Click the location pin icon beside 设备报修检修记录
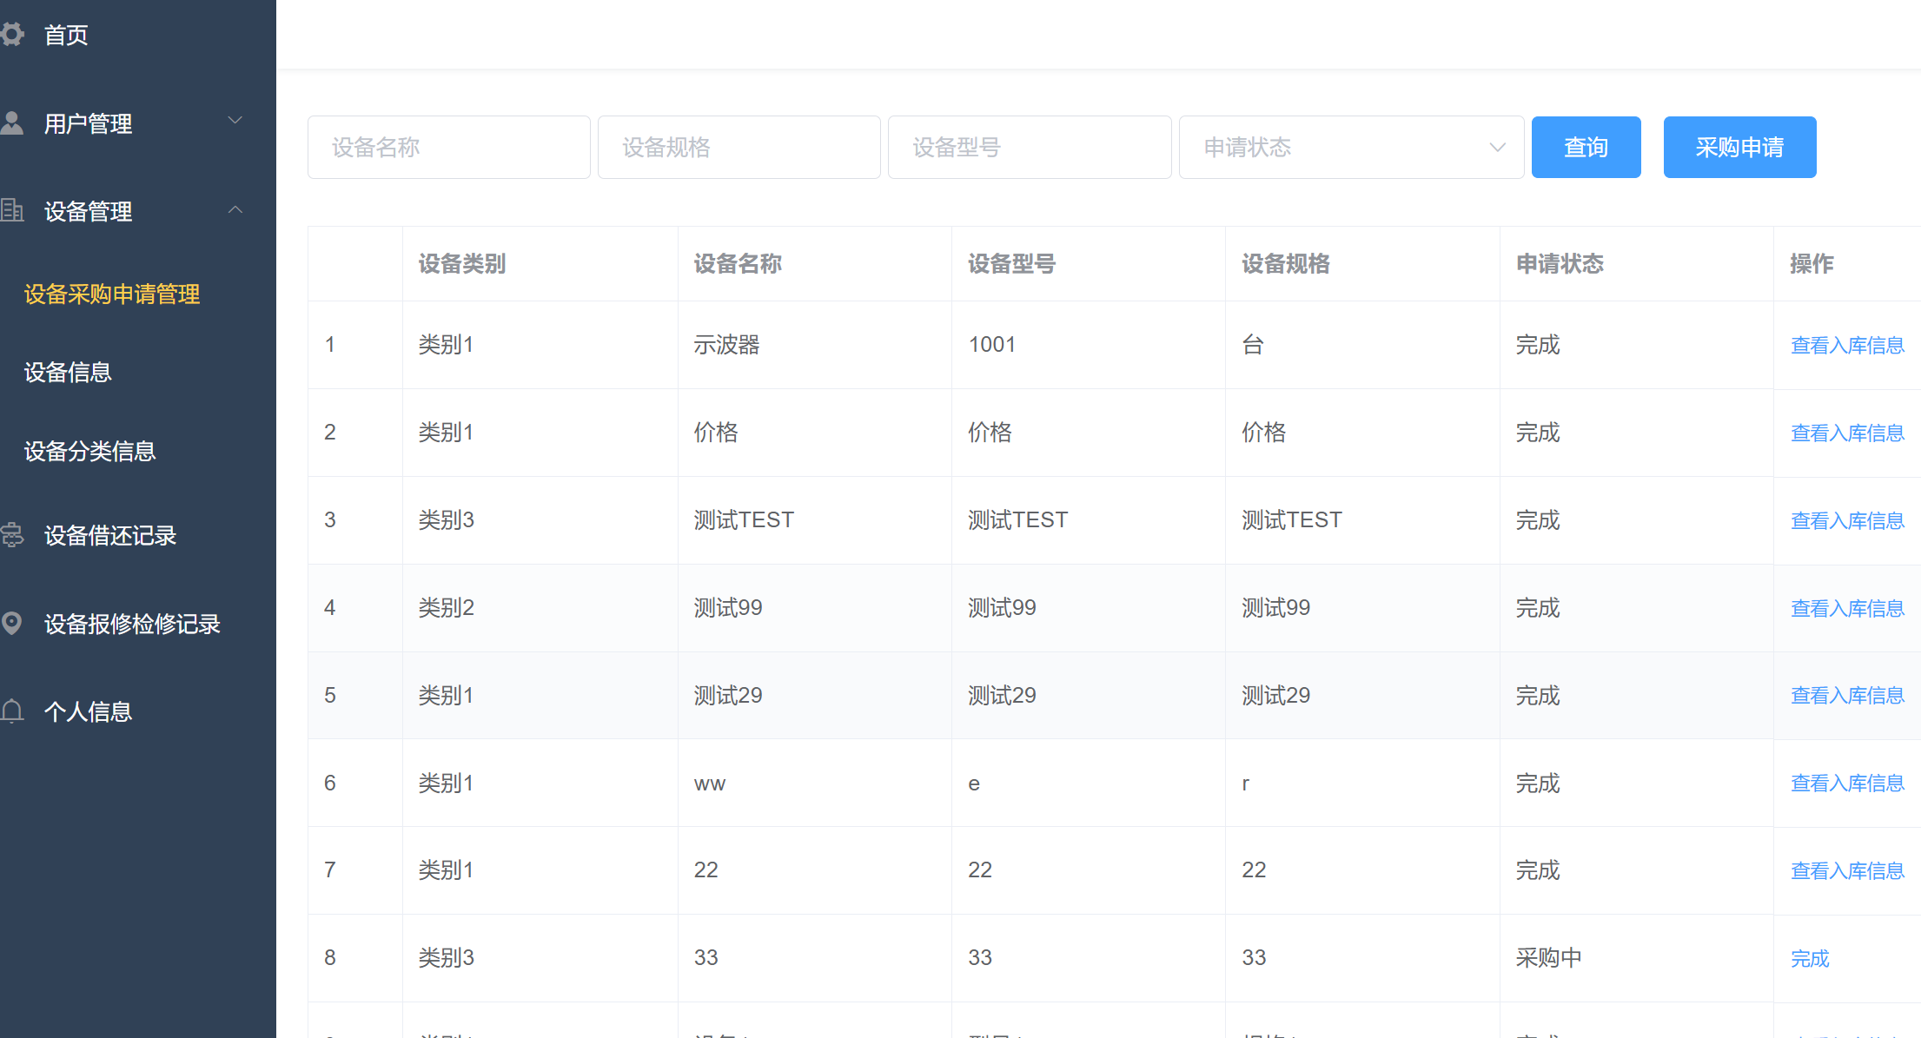1921x1038 pixels. (x=13, y=624)
